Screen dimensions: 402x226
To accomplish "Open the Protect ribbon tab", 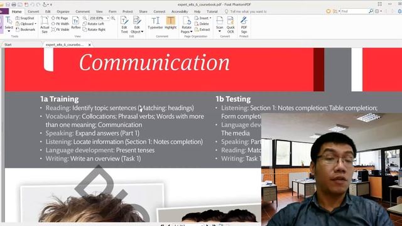I will point(128,11).
